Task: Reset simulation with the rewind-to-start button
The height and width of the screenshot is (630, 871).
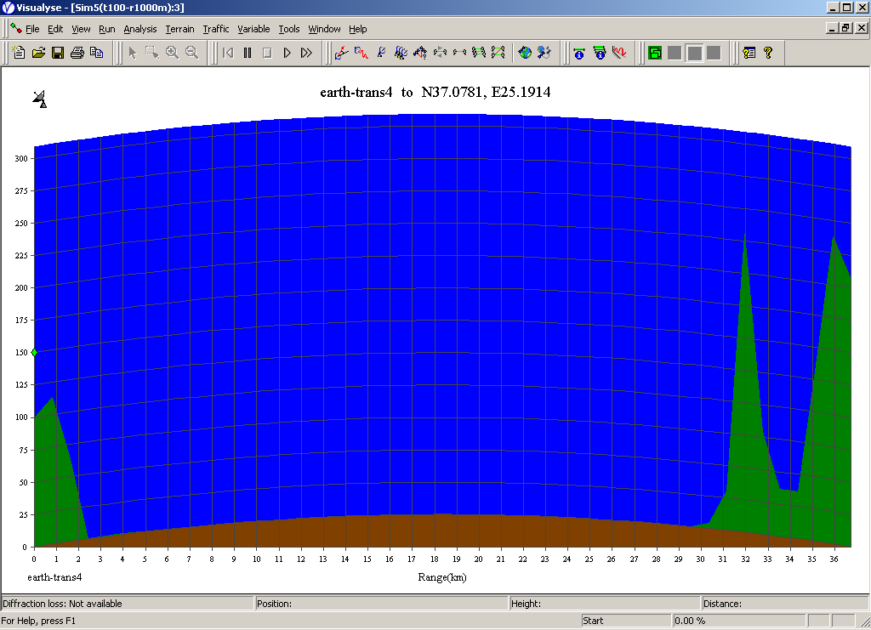Action: (228, 53)
